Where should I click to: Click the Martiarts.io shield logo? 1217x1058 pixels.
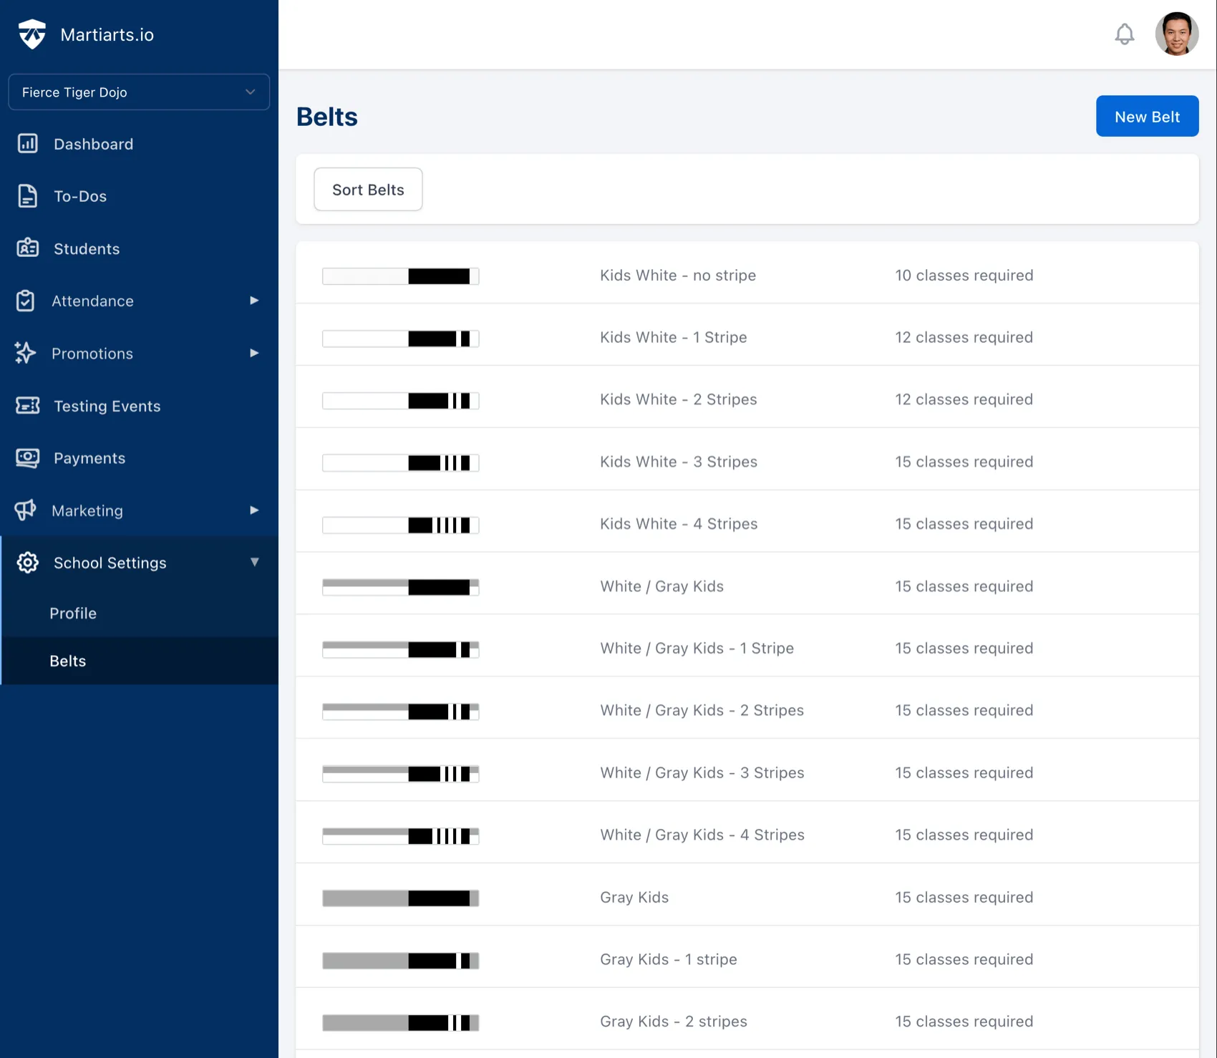[x=31, y=34]
